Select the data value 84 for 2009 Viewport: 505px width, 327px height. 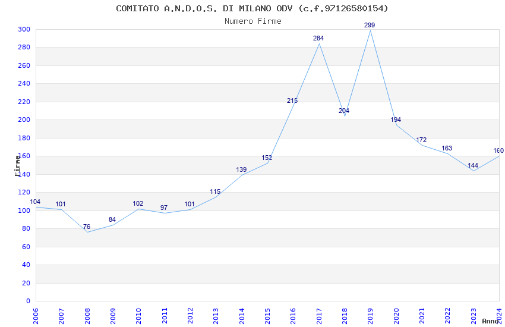click(112, 219)
